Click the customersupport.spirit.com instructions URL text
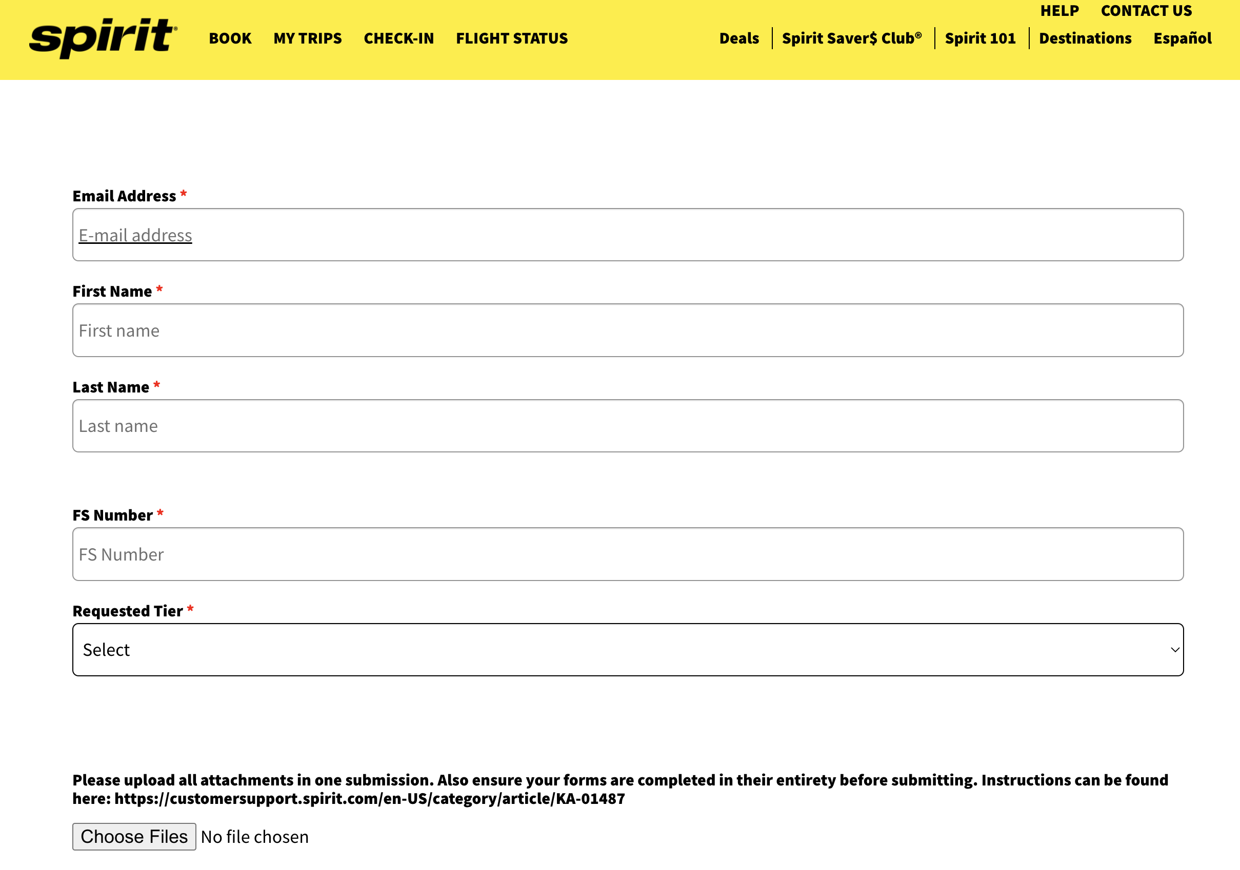The width and height of the screenshot is (1240, 870). point(369,799)
